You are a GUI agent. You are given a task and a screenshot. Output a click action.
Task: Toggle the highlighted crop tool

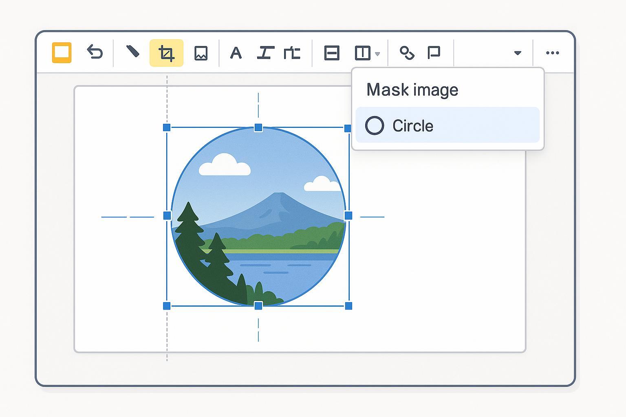[x=166, y=53]
